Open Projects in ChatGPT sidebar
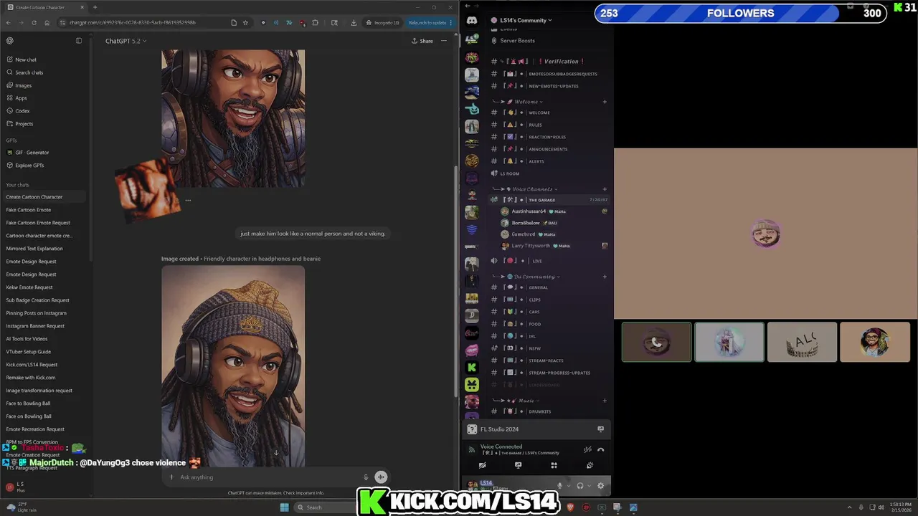The width and height of the screenshot is (918, 516). [44, 124]
